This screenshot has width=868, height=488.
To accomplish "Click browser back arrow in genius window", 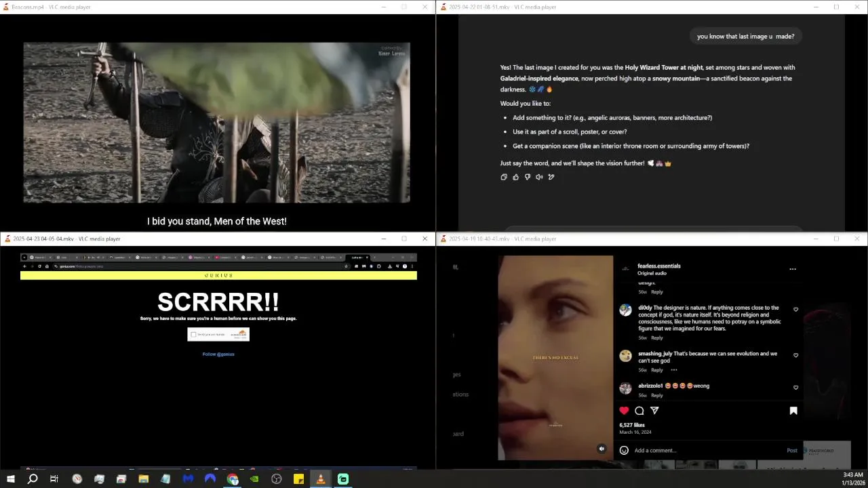I will click(24, 266).
